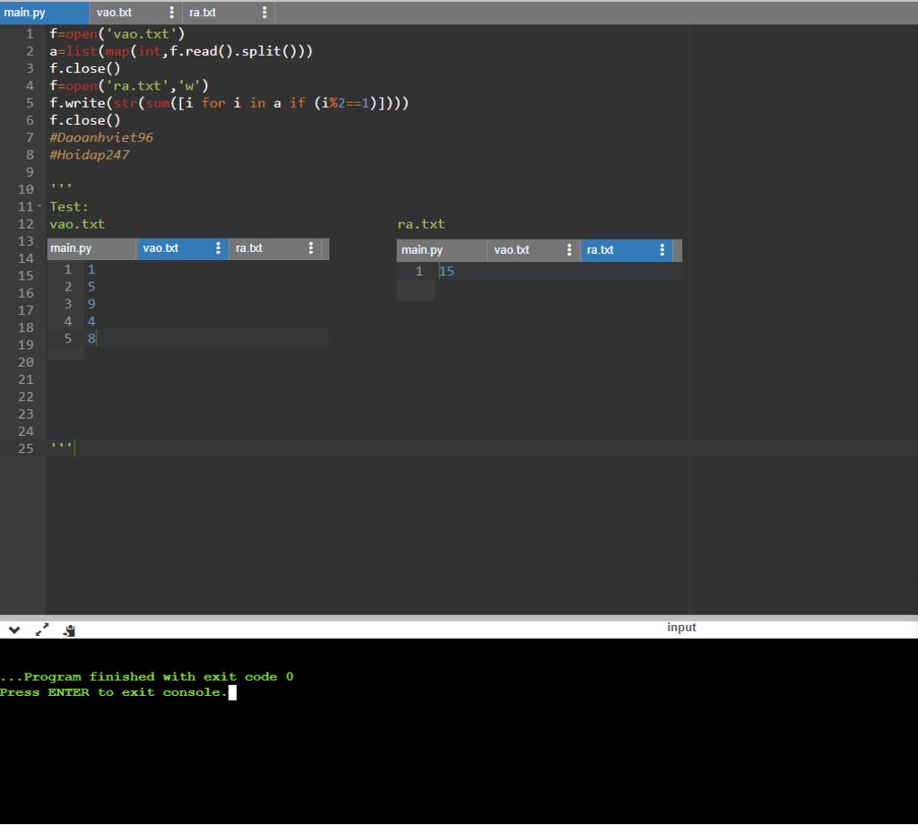
Task: Expand the console to fullscreen with the arrows icon
Action: 42,630
